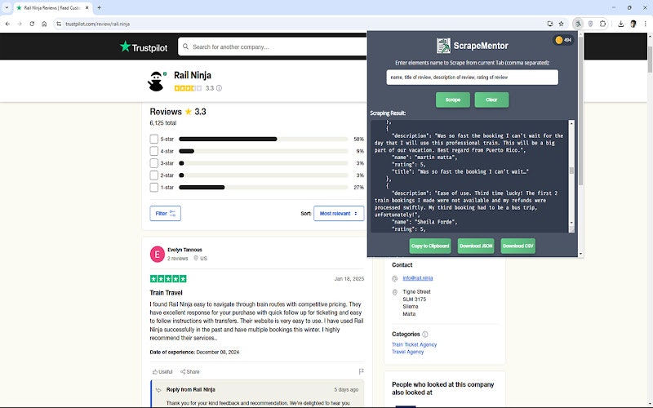Open the Extensions puzzle menu
Viewport: 653px width, 408px height.
(602, 24)
